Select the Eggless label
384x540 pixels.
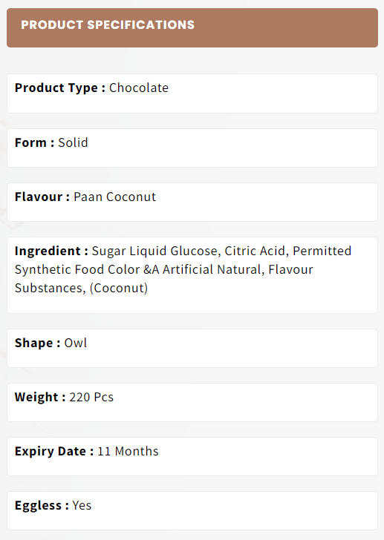(x=42, y=506)
